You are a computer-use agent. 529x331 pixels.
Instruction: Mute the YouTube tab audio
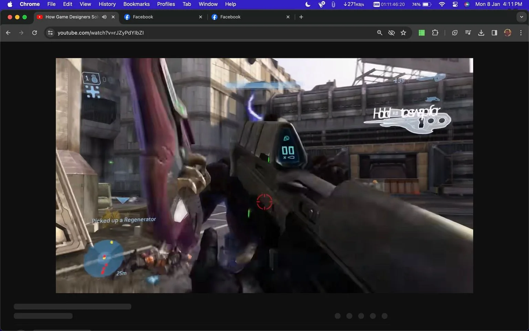pyautogui.click(x=104, y=17)
